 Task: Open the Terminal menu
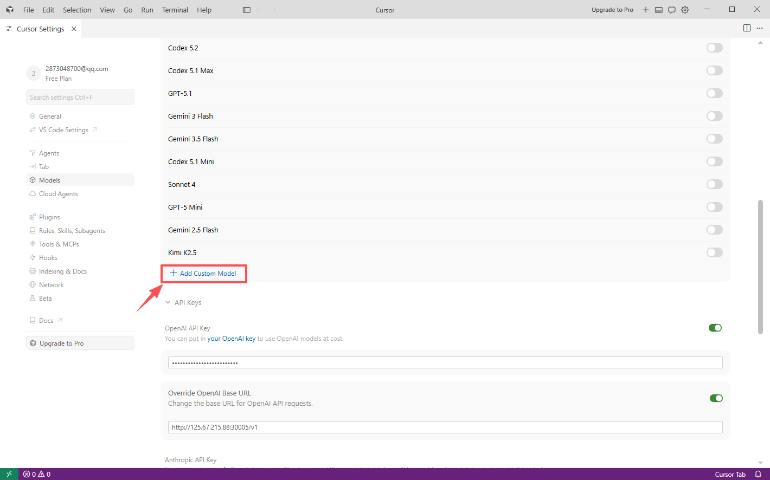[x=175, y=10]
